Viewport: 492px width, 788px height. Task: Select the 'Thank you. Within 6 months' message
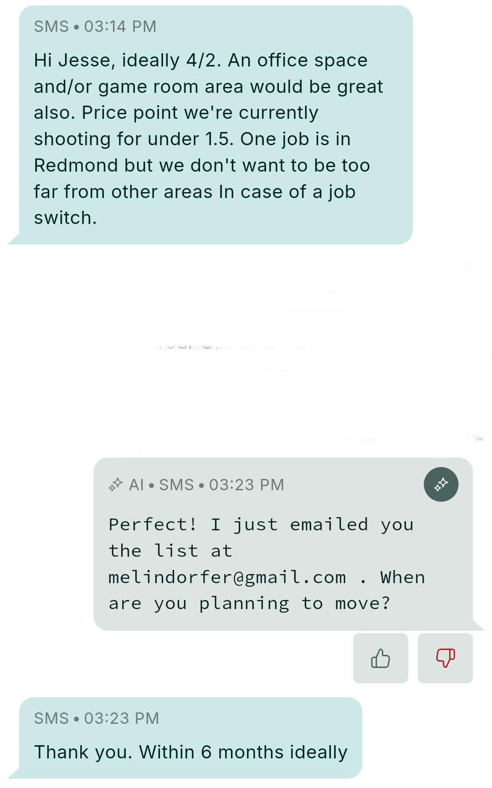coord(190,737)
